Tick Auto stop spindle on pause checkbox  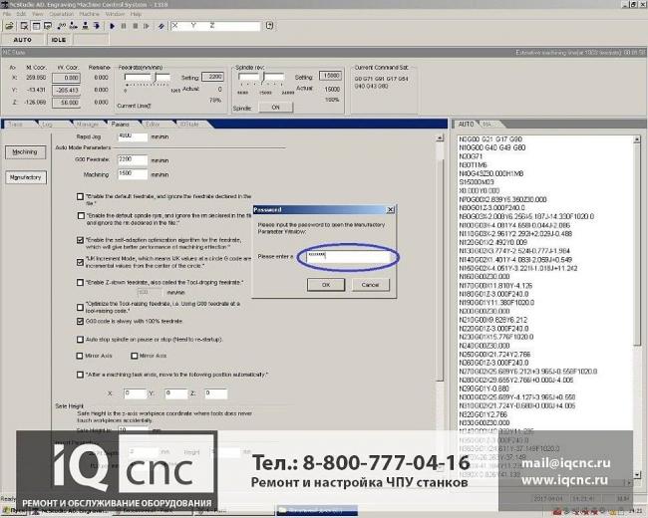pyautogui.click(x=81, y=339)
